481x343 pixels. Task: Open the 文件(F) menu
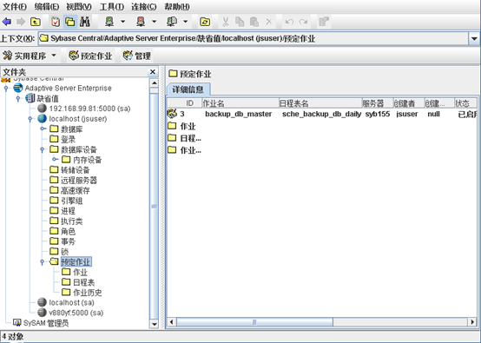coord(15,6)
